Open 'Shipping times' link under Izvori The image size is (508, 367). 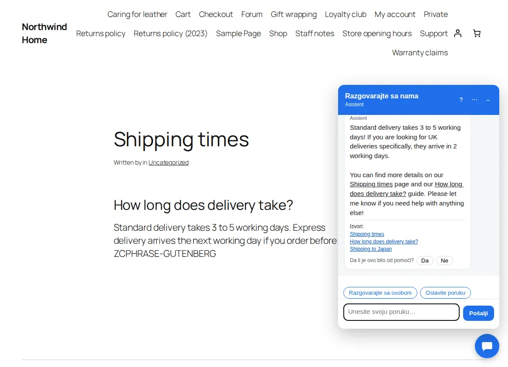coord(367,234)
